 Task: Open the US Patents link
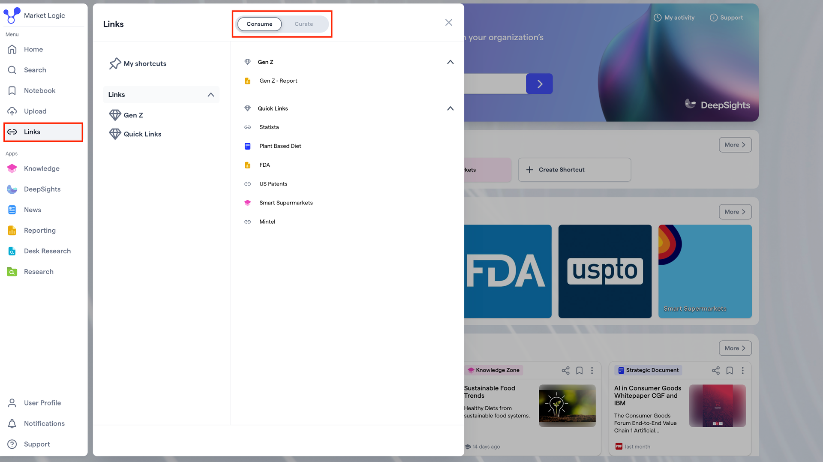[x=273, y=184]
